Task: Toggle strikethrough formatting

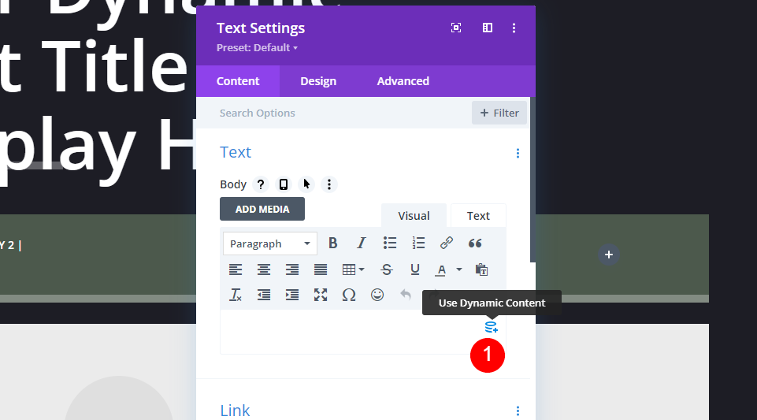Action: click(x=387, y=269)
